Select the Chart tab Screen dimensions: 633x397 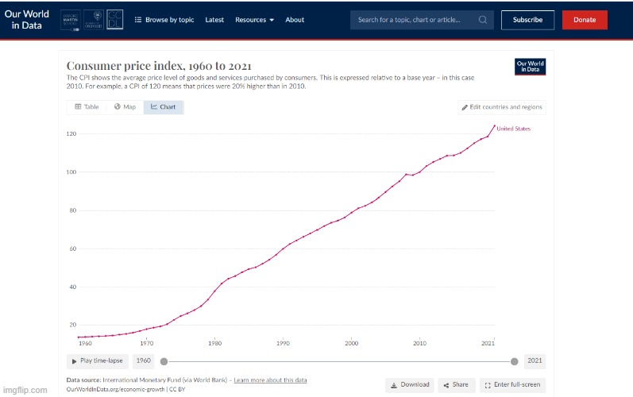click(163, 107)
